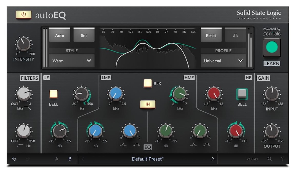
Task: Click the Default Preset name field
Action: coord(148,159)
